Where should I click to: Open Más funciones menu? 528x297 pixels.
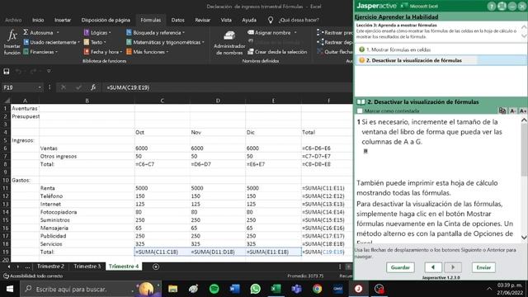(x=147, y=52)
